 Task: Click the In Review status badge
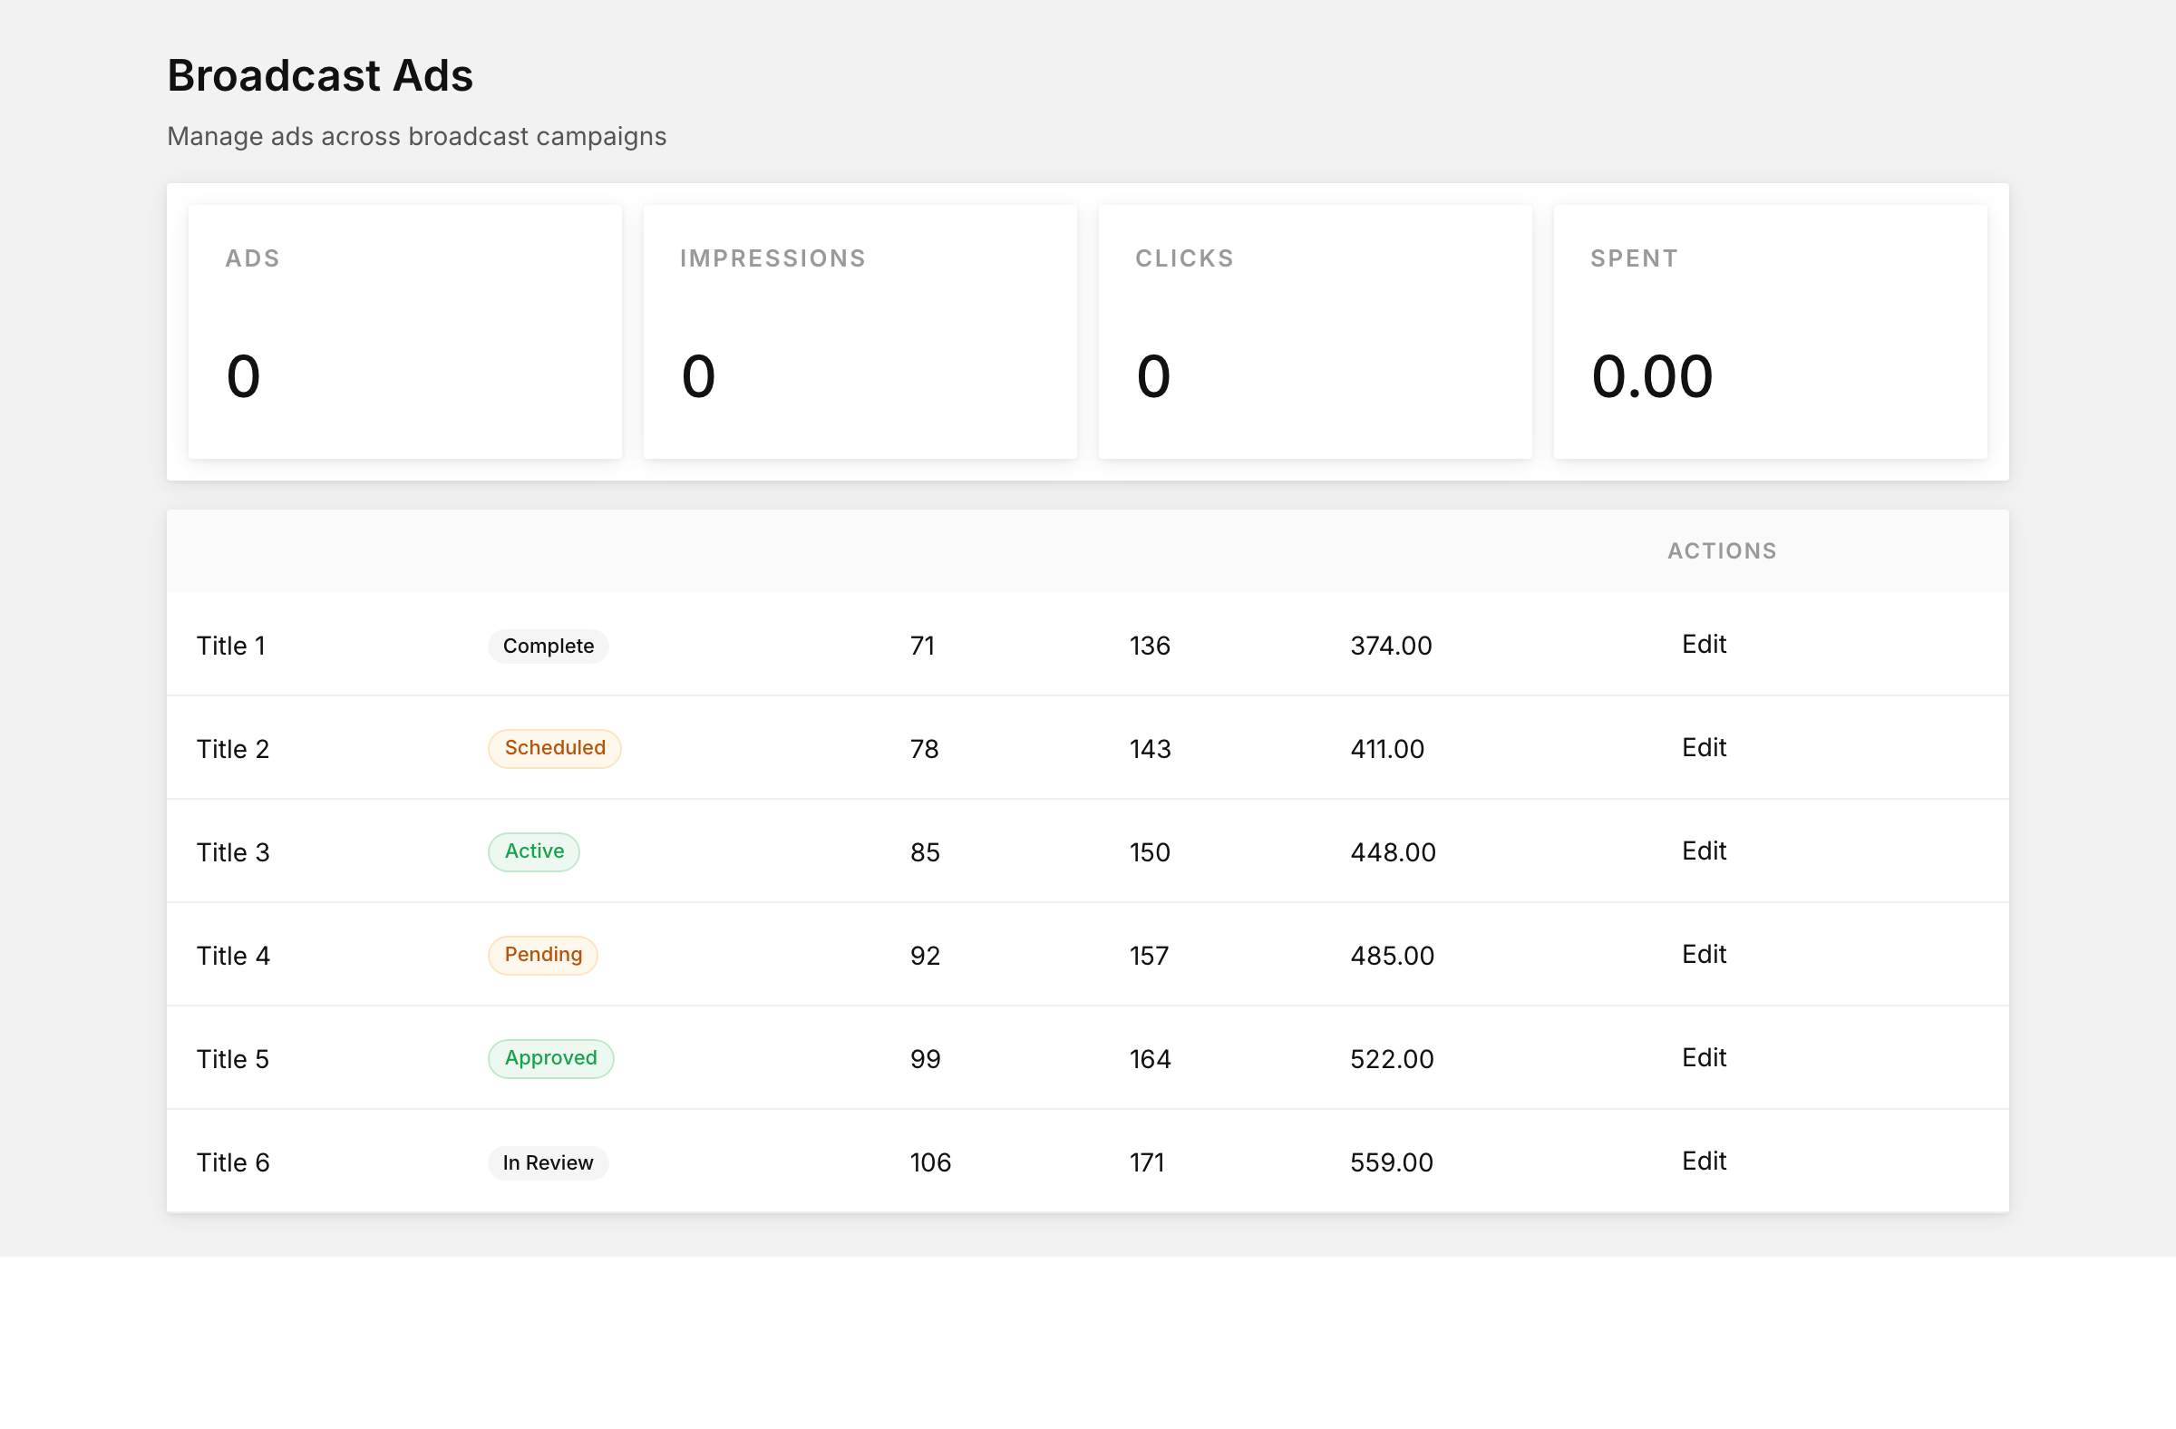[548, 1162]
